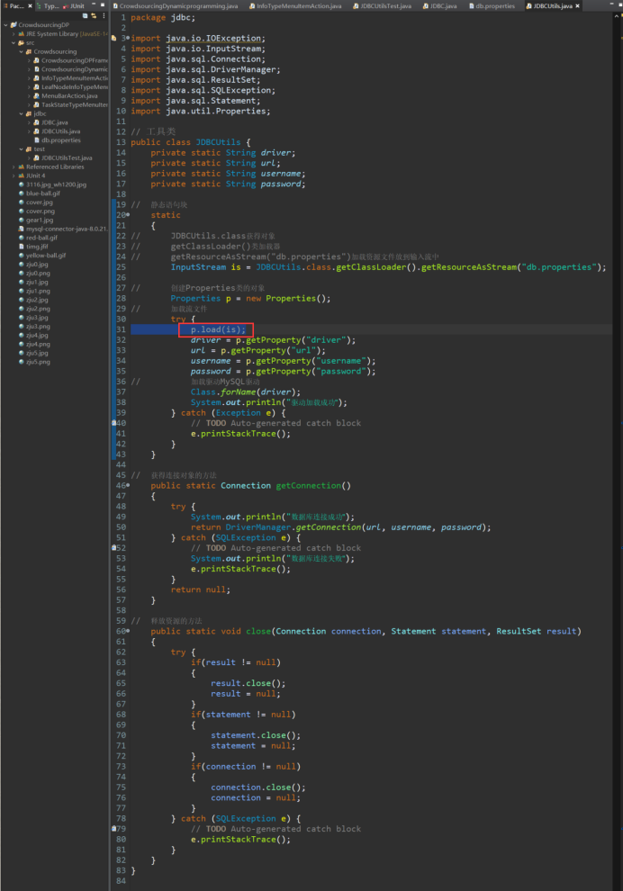623x891 pixels.
Task: Click the mysql-connector-java jar icon
Action: pos(22,229)
